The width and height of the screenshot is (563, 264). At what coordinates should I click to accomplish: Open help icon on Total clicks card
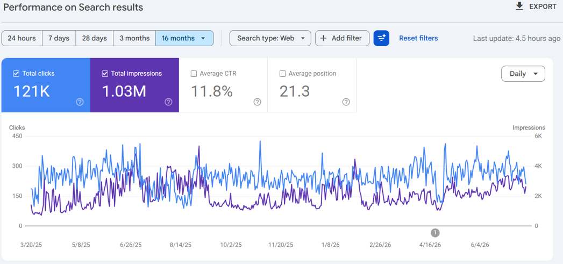pos(80,102)
